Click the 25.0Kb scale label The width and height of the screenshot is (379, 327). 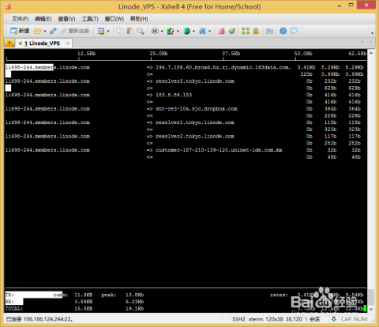[x=159, y=54]
